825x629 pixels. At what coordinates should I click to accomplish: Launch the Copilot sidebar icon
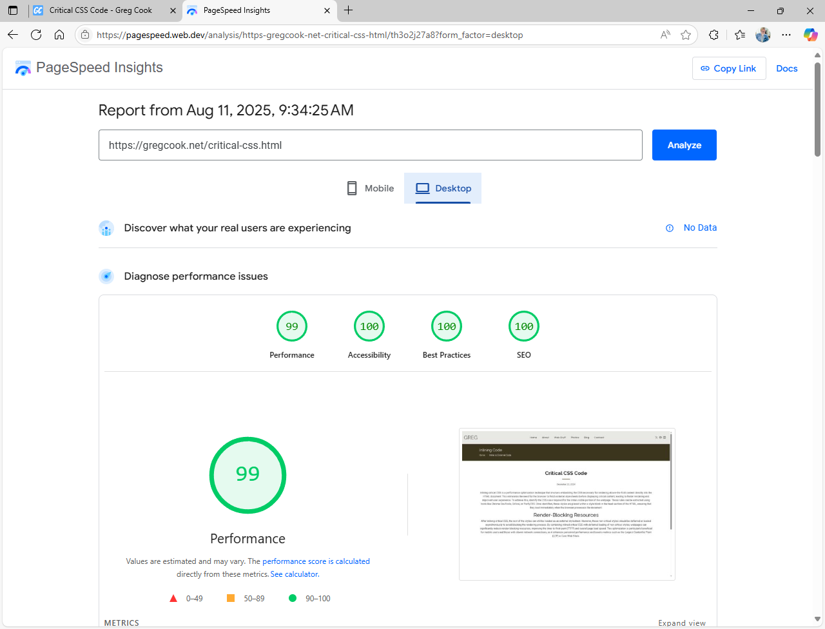click(810, 35)
